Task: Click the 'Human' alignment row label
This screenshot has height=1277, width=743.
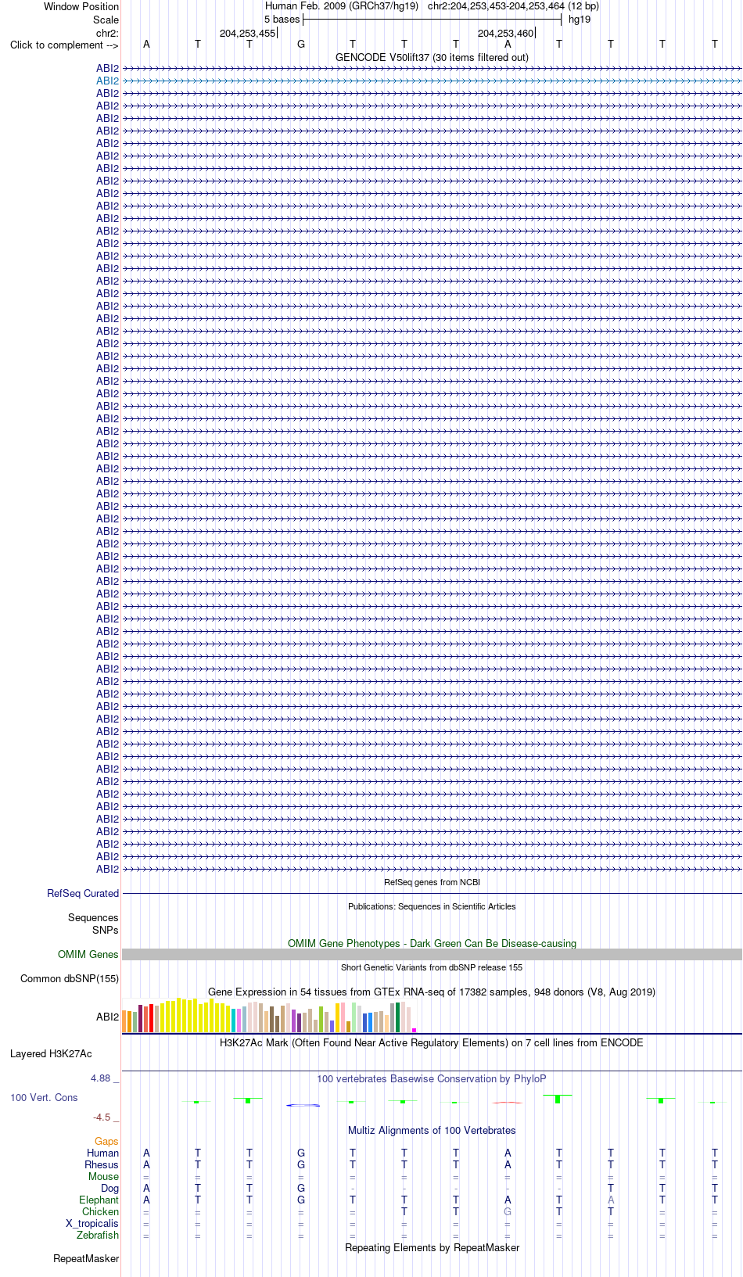Action: point(102,1153)
